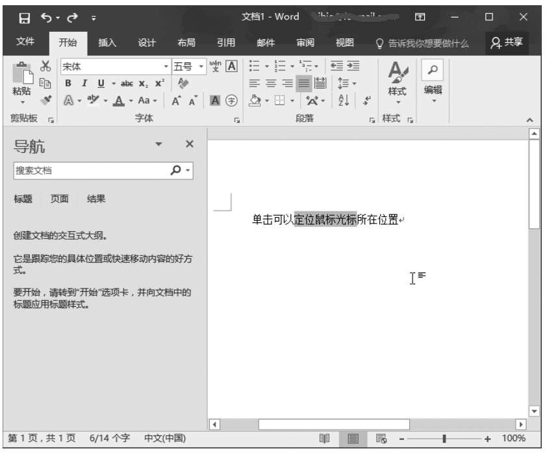Switch to the 插入 ribbon tab
The width and height of the screenshot is (547, 453).
click(107, 43)
